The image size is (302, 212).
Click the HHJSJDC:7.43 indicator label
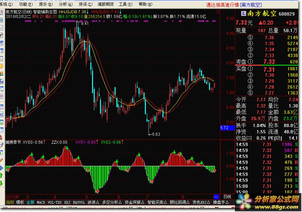(x=105, y=12)
